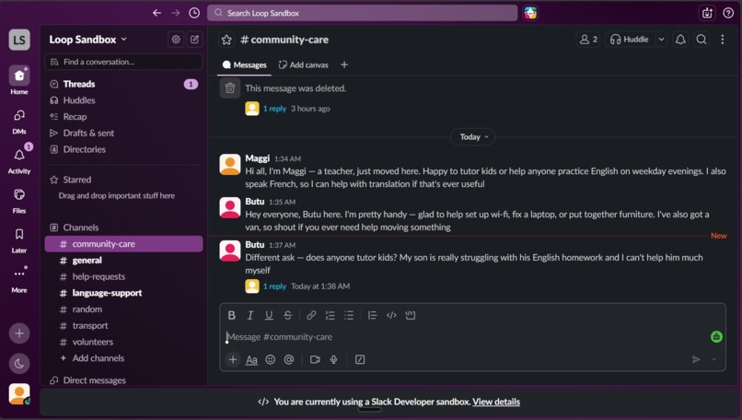Open the colorful app icon beside search
This screenshot has height=420, width=742.
pos(530,13)
